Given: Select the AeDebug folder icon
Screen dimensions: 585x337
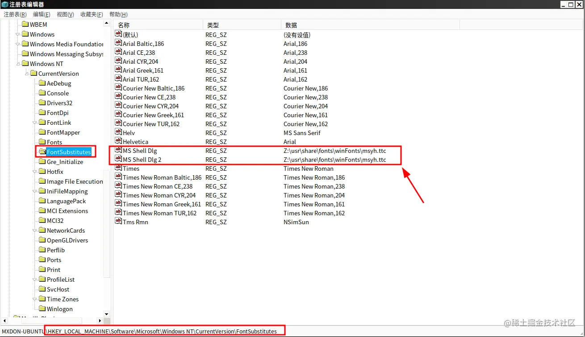Looking at the screenshot, I should coord(42,83).
